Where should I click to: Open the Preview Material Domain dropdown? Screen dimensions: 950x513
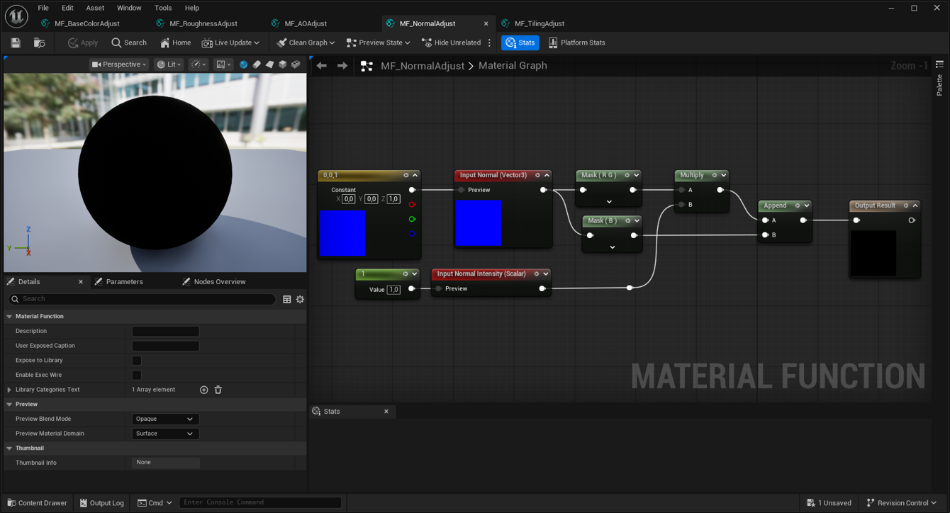coord(164,434)
